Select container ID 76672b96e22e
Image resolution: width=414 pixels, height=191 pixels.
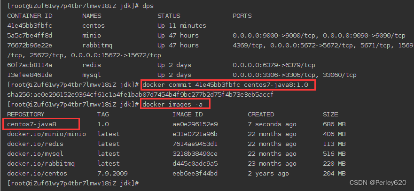tap(30, 46)
